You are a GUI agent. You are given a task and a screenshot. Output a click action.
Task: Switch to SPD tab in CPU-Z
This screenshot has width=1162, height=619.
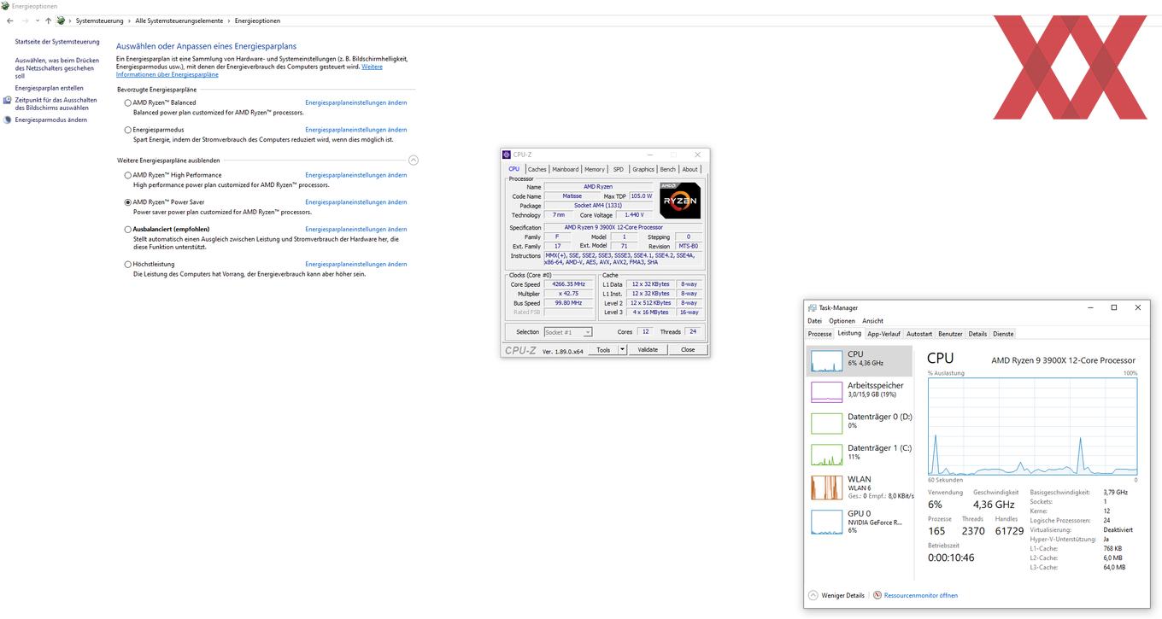619,169
